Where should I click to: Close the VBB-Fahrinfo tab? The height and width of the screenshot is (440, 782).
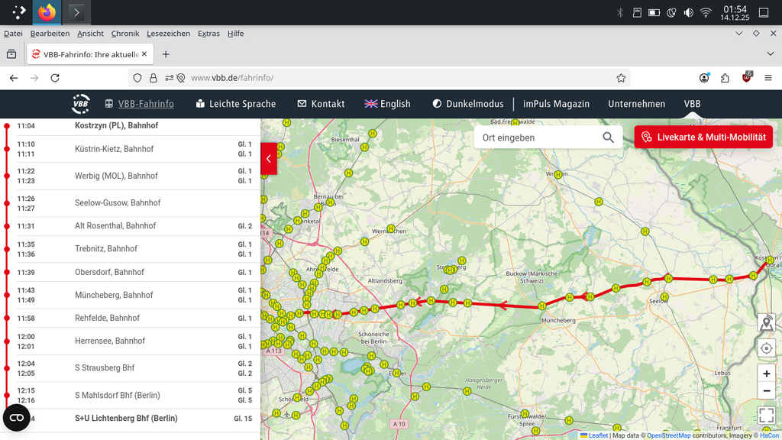(x=144, y=54)
